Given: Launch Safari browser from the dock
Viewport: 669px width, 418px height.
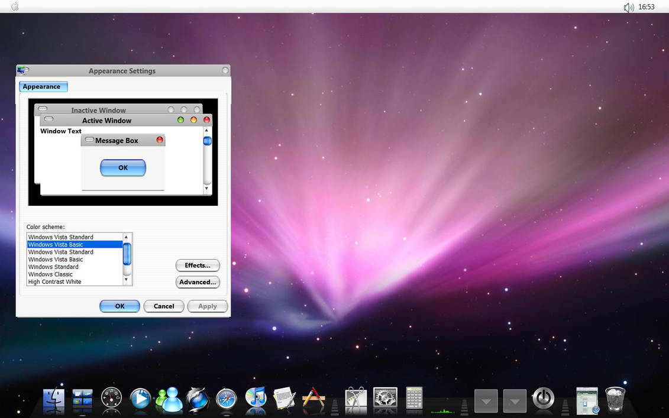Looking at the screenshot, I should click(x=227, y=400).
